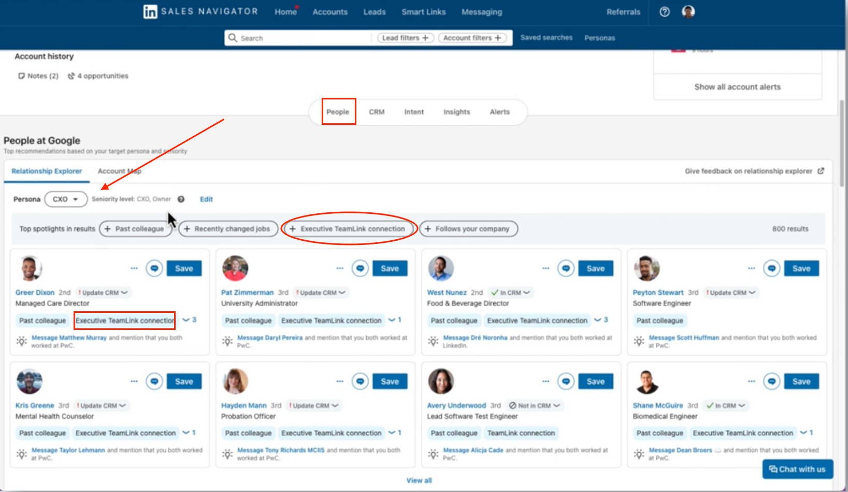Viewport: 848px width, 492px height.
Task: Message Avery Underwood via chat icon
Action: point(566,381)
